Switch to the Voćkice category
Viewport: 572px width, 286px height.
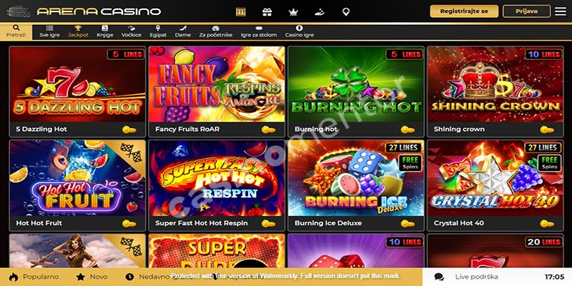132,31
